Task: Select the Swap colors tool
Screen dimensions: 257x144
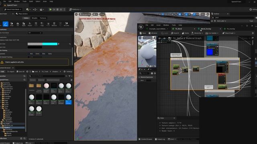Action: [12, 24]
